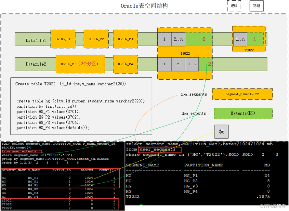
Task: Click the green extent labeled 1
Action: click(255, 39)
